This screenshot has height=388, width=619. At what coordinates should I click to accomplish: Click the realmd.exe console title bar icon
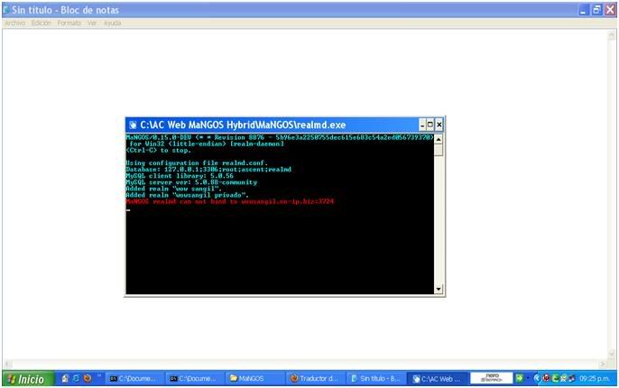(133, 125)
